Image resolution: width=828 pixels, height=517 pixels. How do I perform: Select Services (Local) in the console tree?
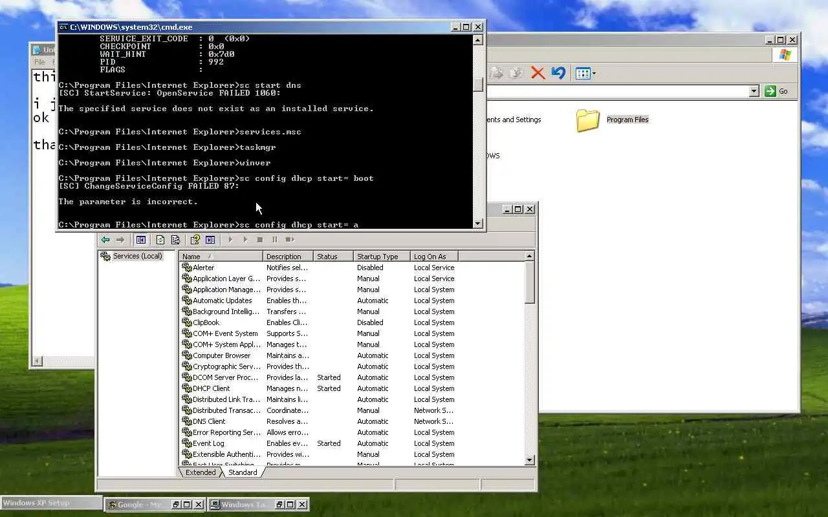tap(137, 256)
